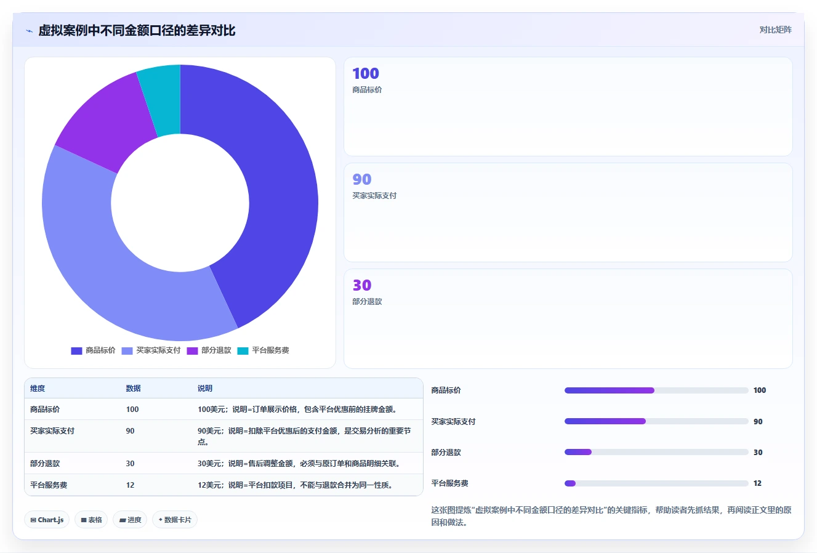Click the 部分退款 progress bar
The width and height of the screenshot is (817, 553).
click(656, 452)
